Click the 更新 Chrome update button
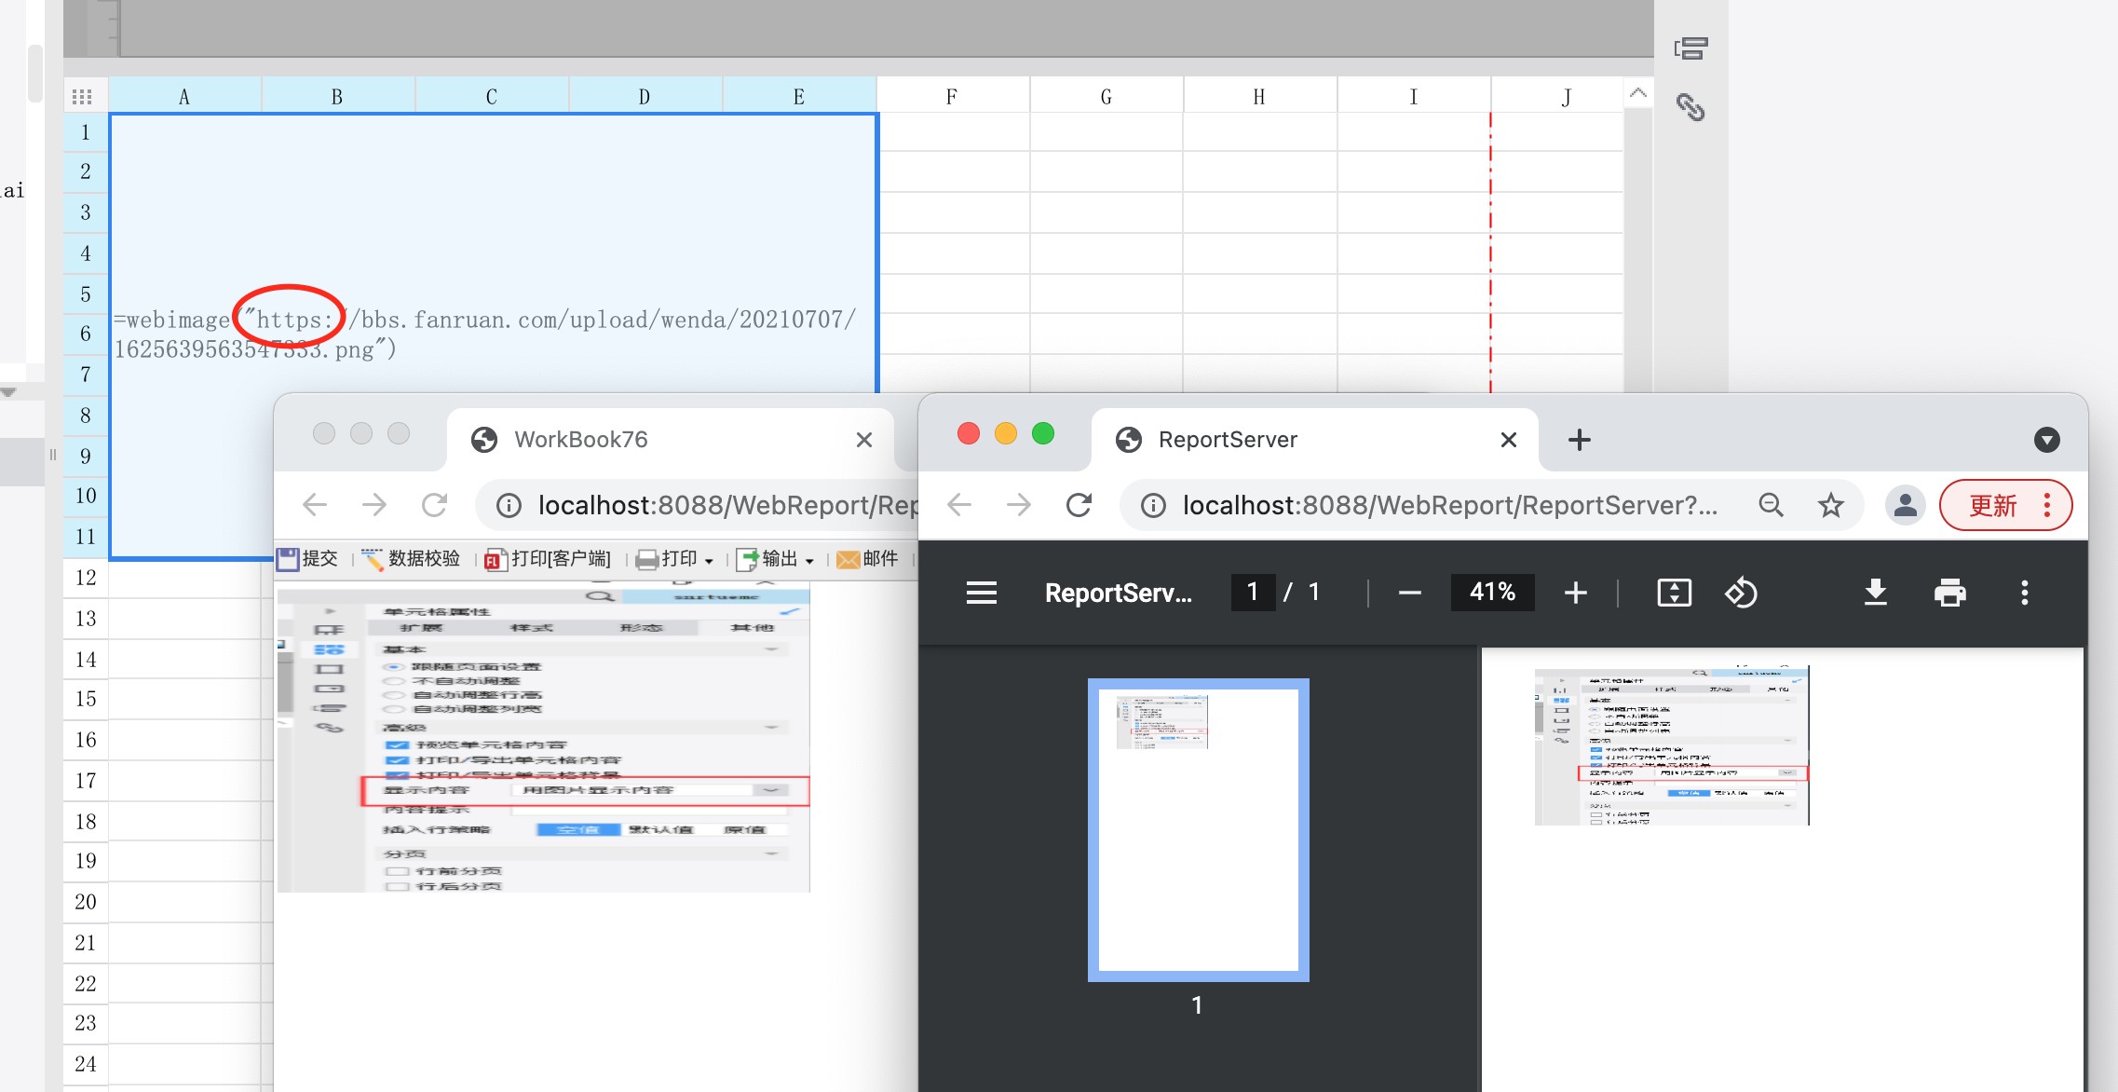 (x=2005, y=505)
